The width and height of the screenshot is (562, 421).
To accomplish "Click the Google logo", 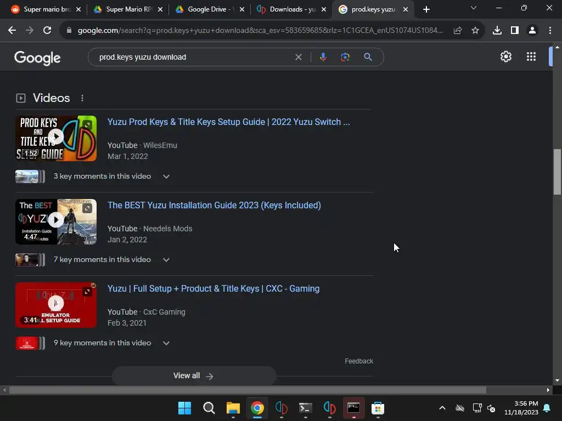I will point(37,58).
